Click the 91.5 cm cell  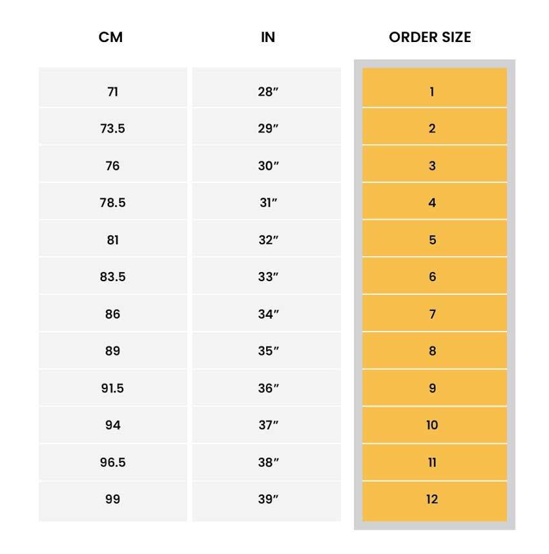click(x=112, y=389)
